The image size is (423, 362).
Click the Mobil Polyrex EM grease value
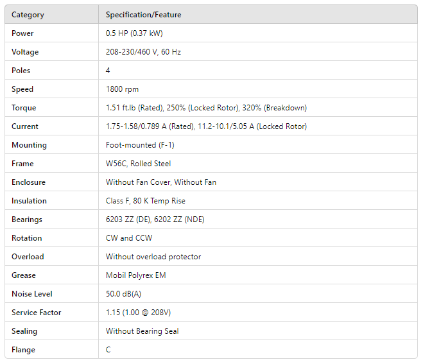pos(135,275)
